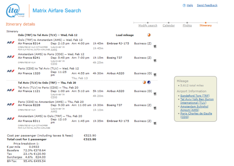Click the Help question mark icon

tap(184, 5)
